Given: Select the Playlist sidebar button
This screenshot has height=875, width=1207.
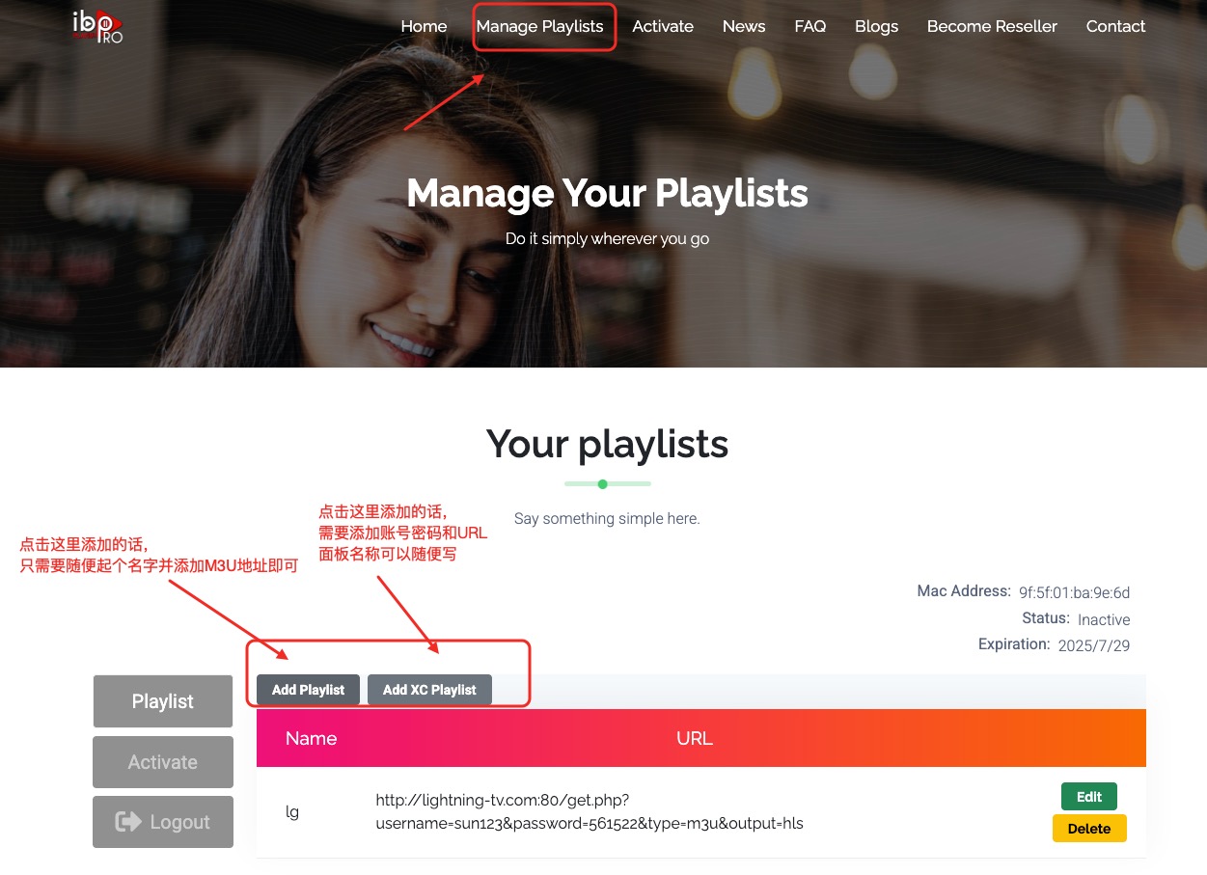Looking at the screenshot, I should point(163,701).
